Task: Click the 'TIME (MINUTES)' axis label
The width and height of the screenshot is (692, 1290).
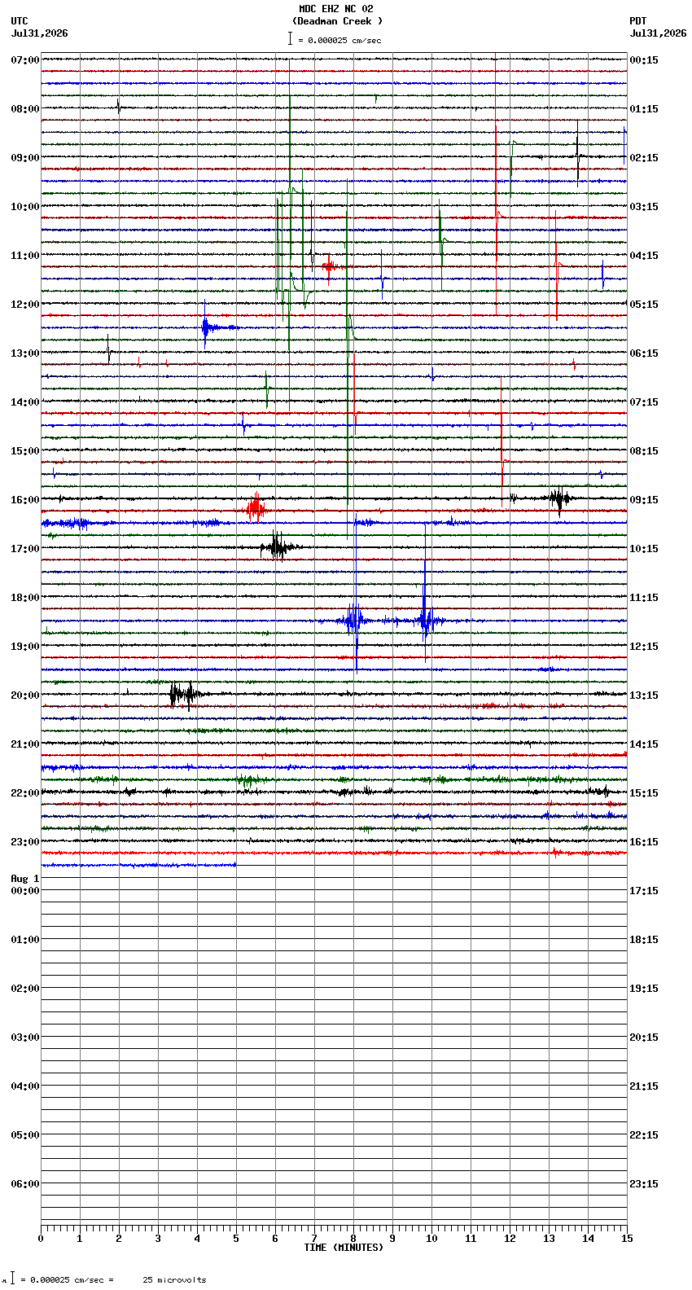Action: tap(344, 1248)
